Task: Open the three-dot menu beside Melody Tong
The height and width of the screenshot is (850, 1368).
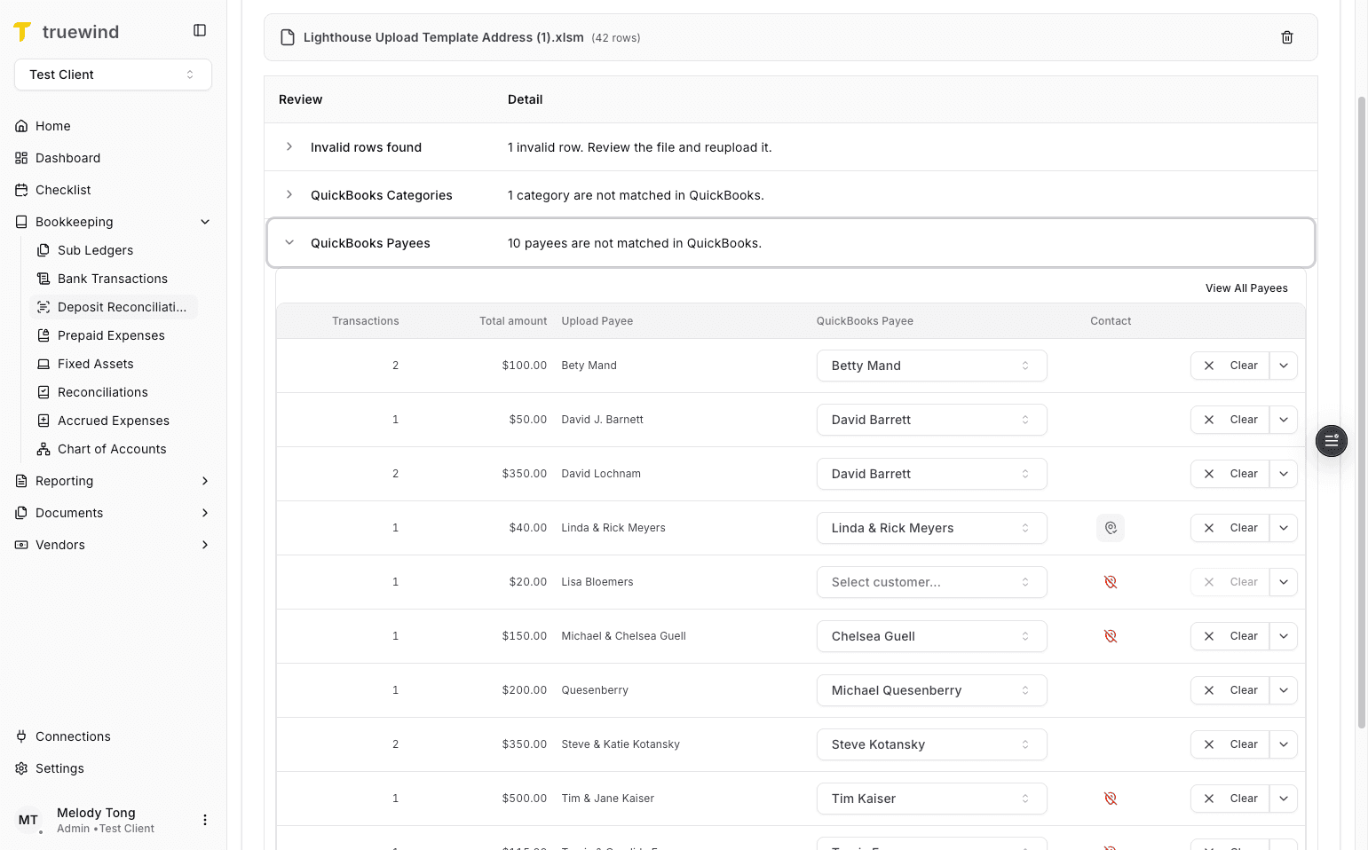Action: tap(205, 820)
